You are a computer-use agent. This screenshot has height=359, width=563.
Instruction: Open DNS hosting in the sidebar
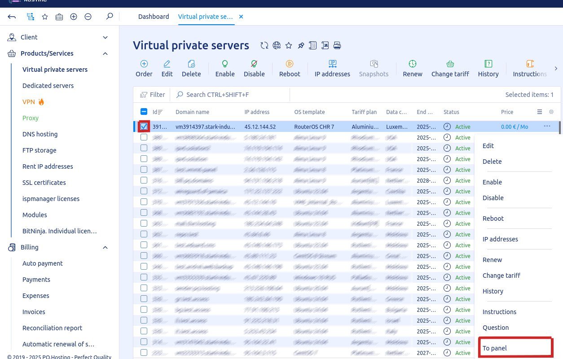click(40, 134)
